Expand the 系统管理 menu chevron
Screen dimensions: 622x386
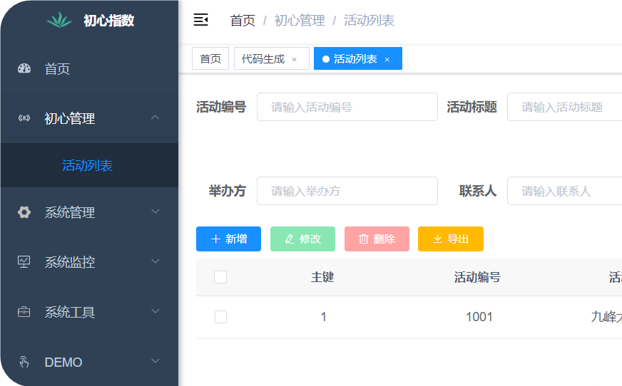click(155, 212)
